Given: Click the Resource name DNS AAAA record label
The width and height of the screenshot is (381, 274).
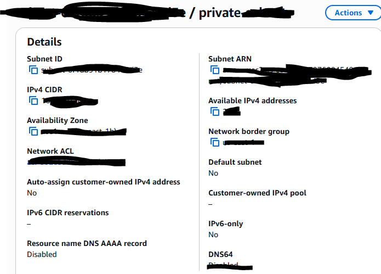Looking at the screenshot, I should (x=87, y=243).
